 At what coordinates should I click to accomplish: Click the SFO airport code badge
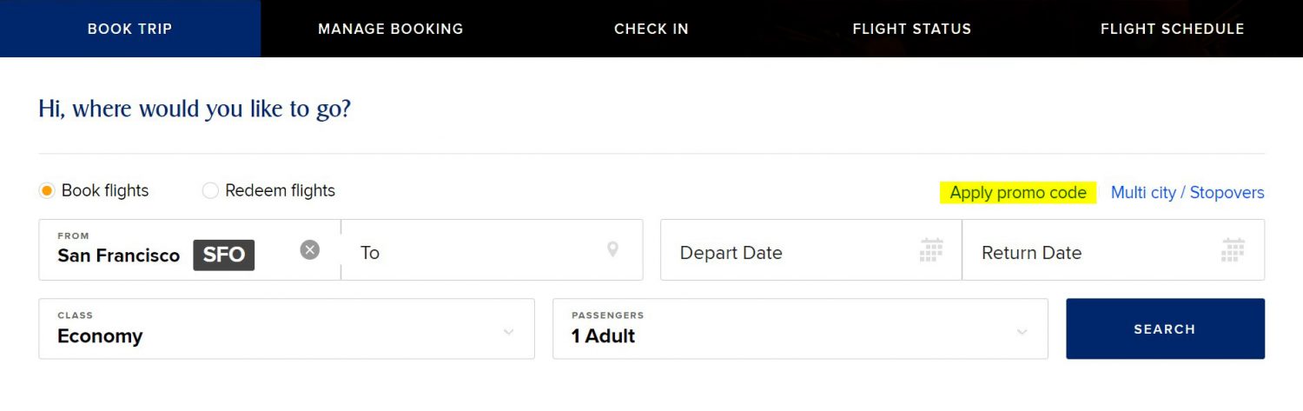[224, 255]
